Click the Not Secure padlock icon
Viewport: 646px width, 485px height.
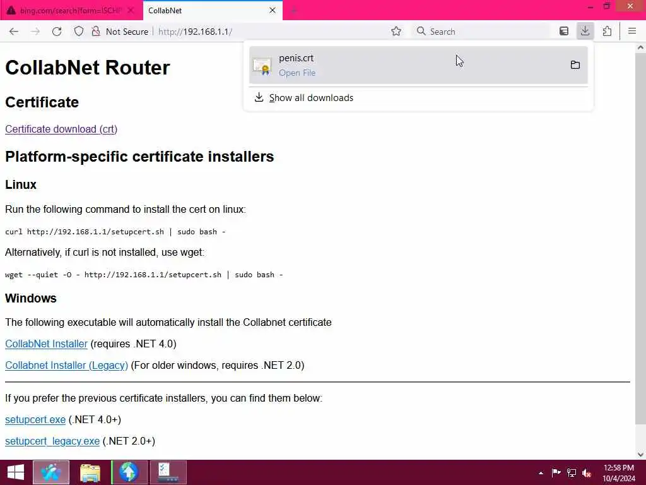click(x=96, y=32)
